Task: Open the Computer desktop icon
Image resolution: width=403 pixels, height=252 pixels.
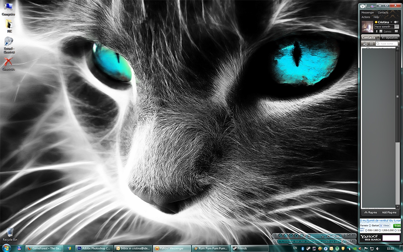Action: [8, 9]
